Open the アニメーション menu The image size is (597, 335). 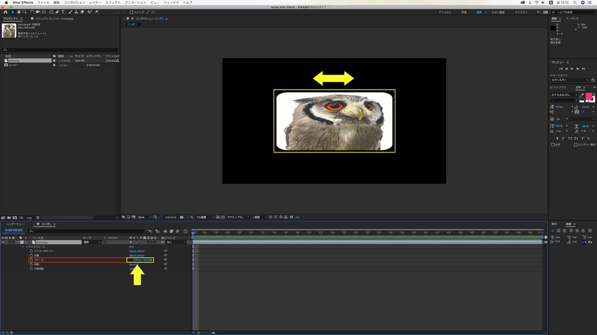[134, 3]
